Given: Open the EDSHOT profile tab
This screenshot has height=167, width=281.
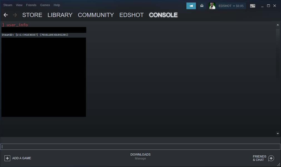Looking at the screenshot, I should tap(132, 15).
